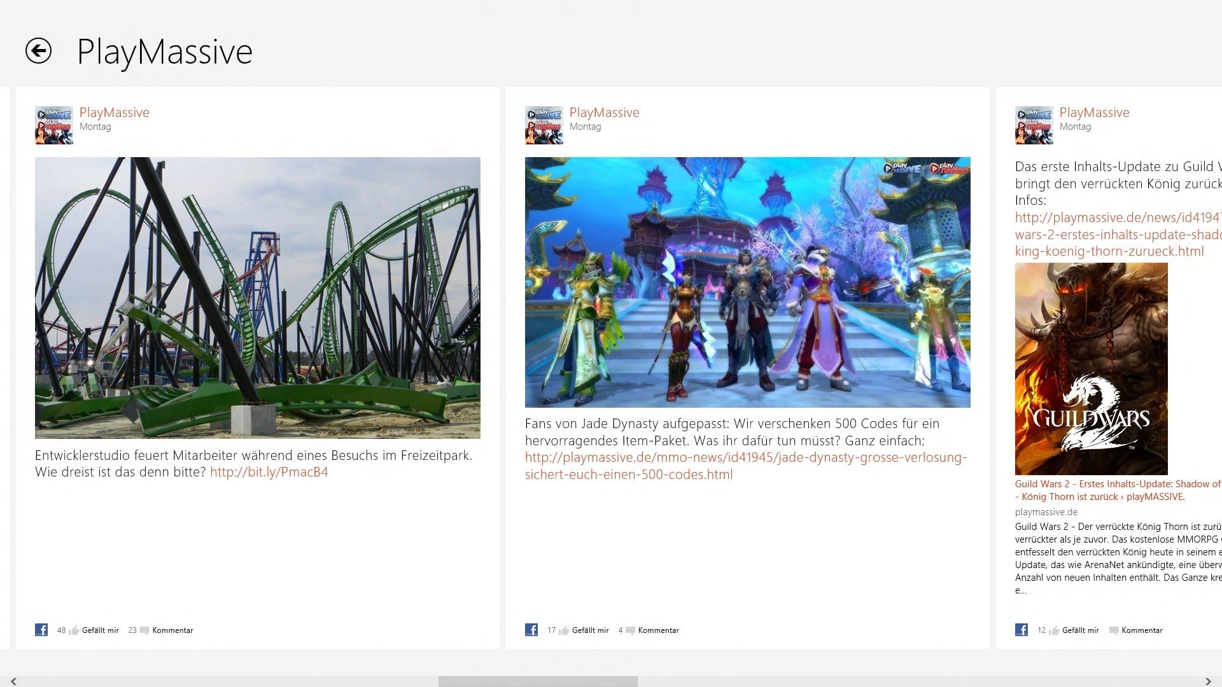1222x687 pixels.
Task: Click Facebook icon under roller coaster post
Action: [x=41, y=630]
